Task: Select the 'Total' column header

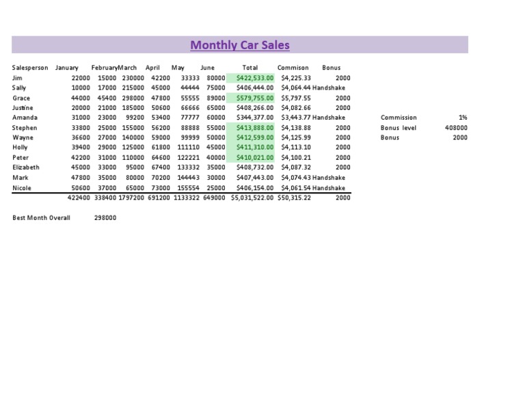Action: point(250,68)
